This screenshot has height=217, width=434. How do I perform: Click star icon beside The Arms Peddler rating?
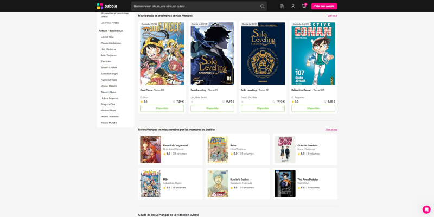pyautogui.click(x=299, y=188)
